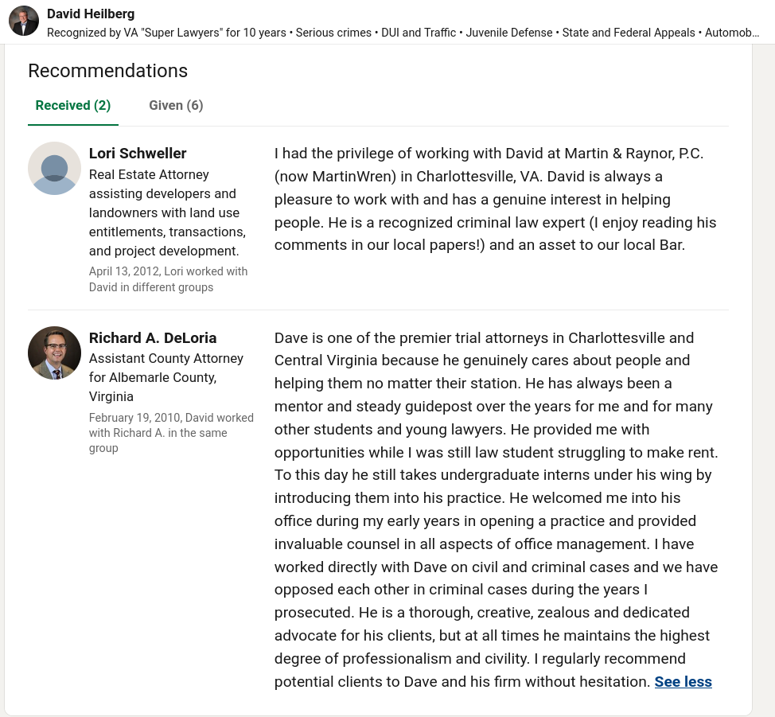Click the Recommendations section heading
The image size is (775, 717).
pos(107,71)
